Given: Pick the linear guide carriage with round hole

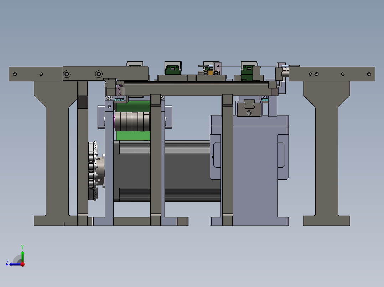Looking at the screenshot, I should point(249,108).
